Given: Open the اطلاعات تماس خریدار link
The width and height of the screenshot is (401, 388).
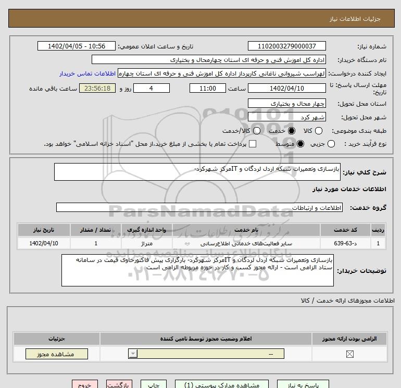Looking at the screenshot, I should click(87, 73).
